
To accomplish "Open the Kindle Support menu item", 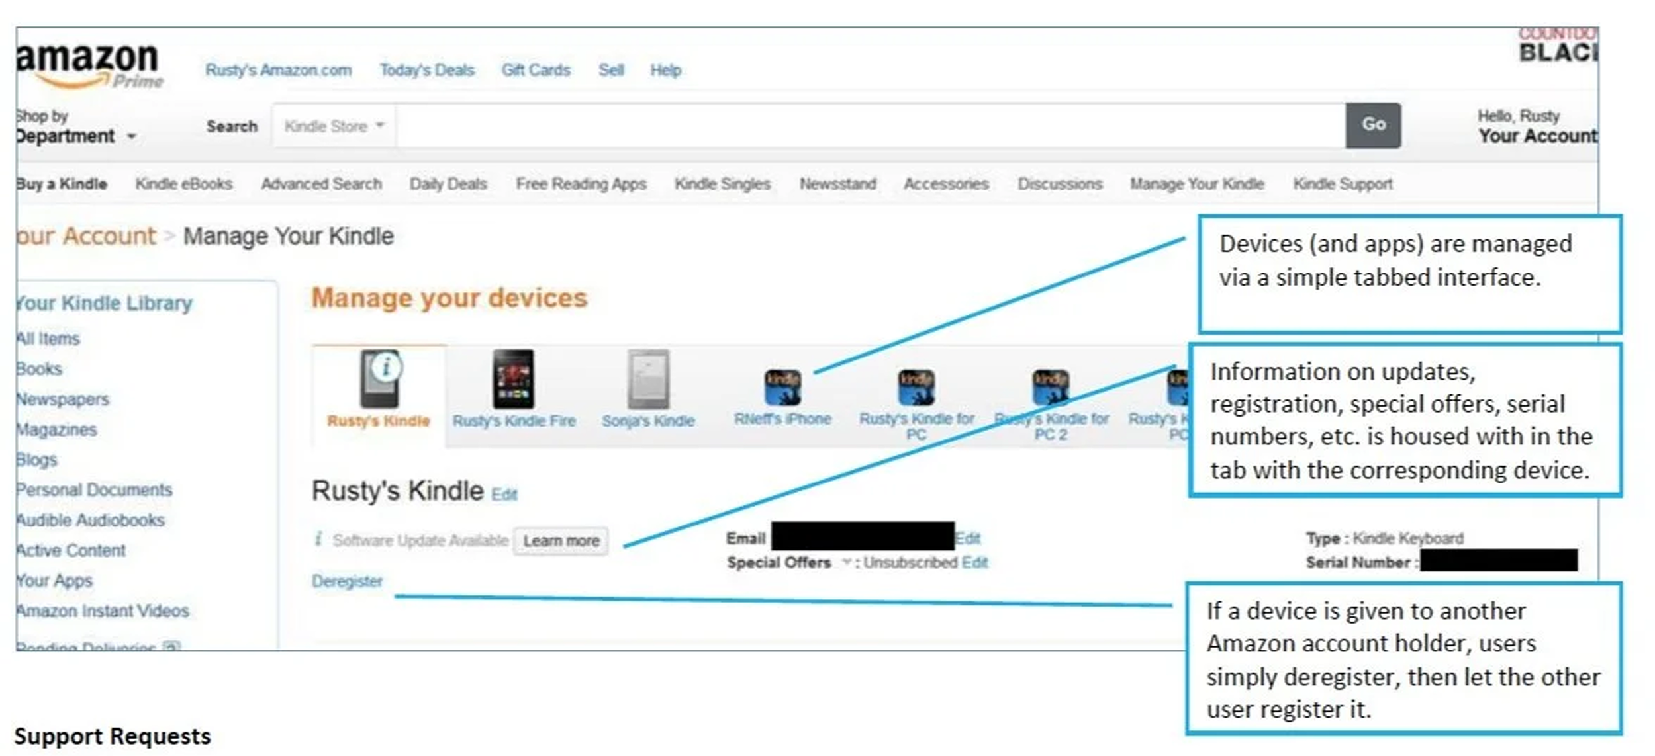I will click(1342, 184).
